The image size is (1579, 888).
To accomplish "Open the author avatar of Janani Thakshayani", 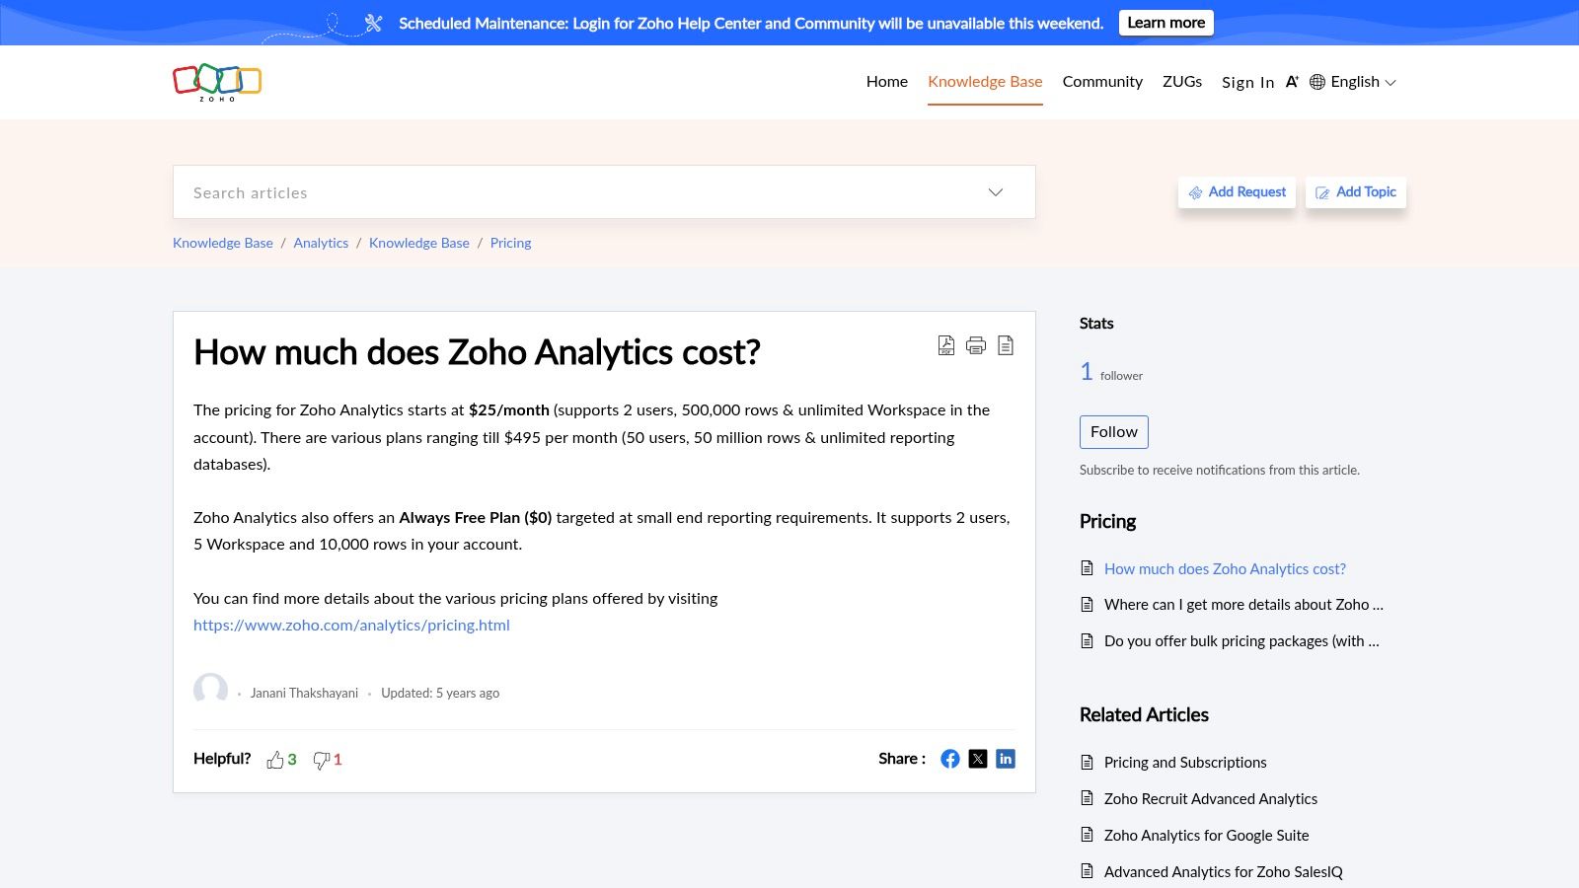I will pos(209,692).
